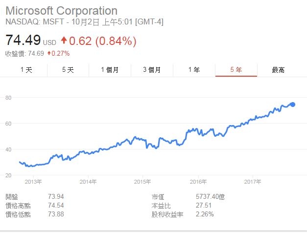Image resolution: width=307 pixels, height=233 pixels.
Task: Click the red up arrow by 0.62
Action: 64,40
